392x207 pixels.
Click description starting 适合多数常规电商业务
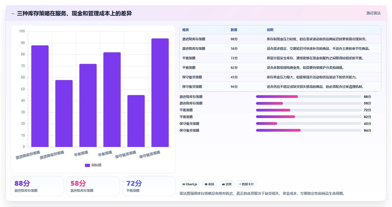305,67
